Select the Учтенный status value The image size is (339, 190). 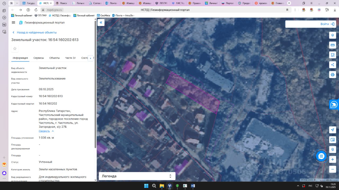(46, 162)
